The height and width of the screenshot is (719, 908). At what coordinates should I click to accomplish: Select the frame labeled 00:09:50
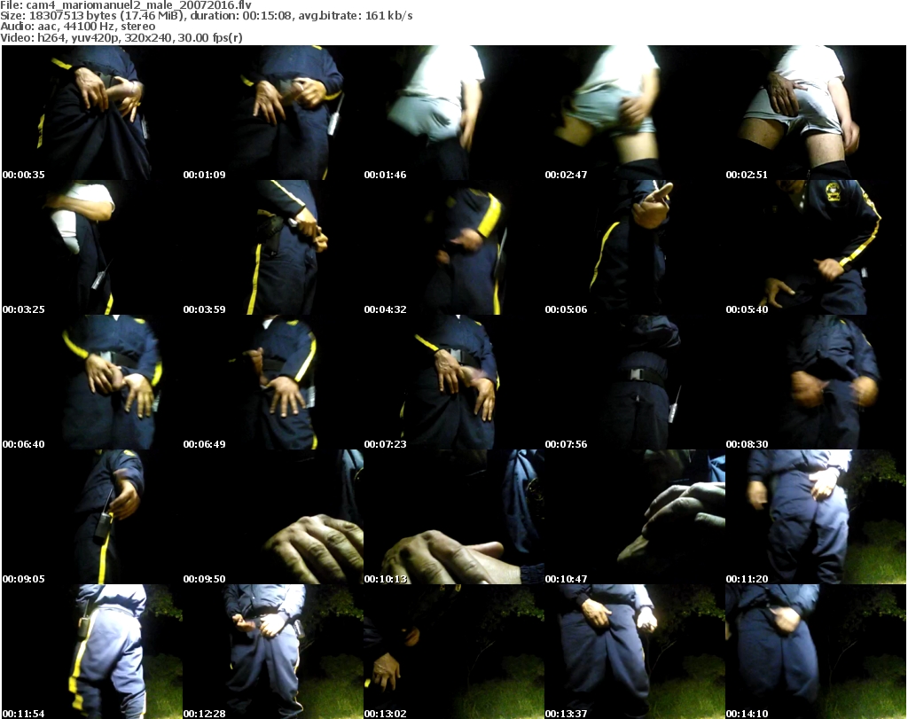pos(272,517)
